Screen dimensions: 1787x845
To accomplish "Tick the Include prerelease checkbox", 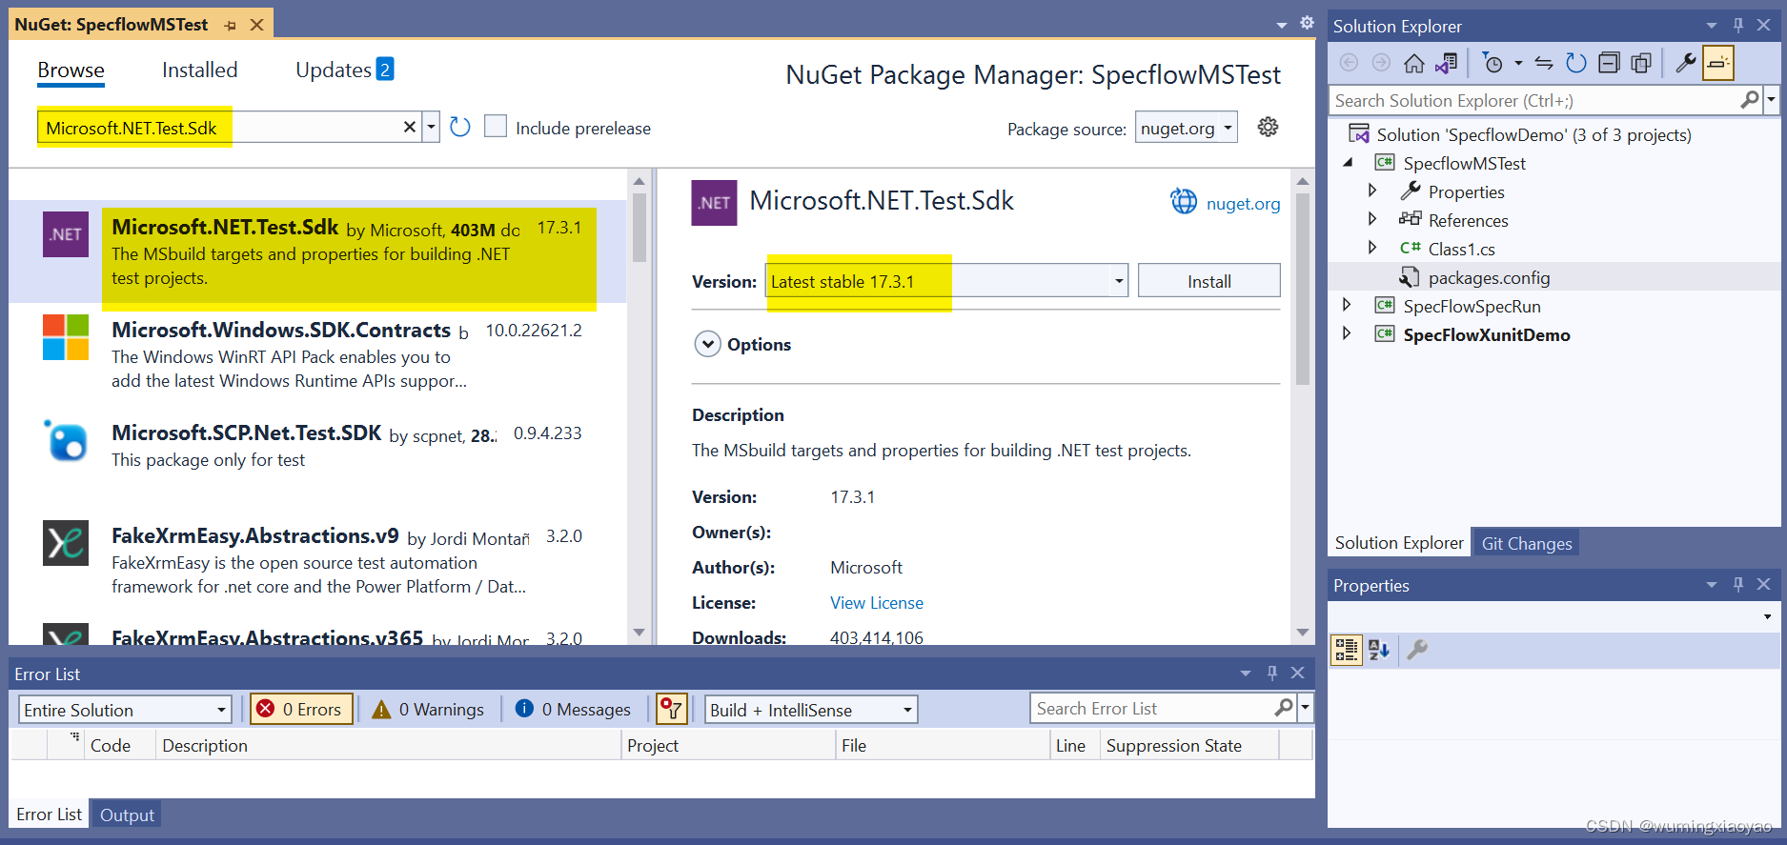I will point(496,127).
